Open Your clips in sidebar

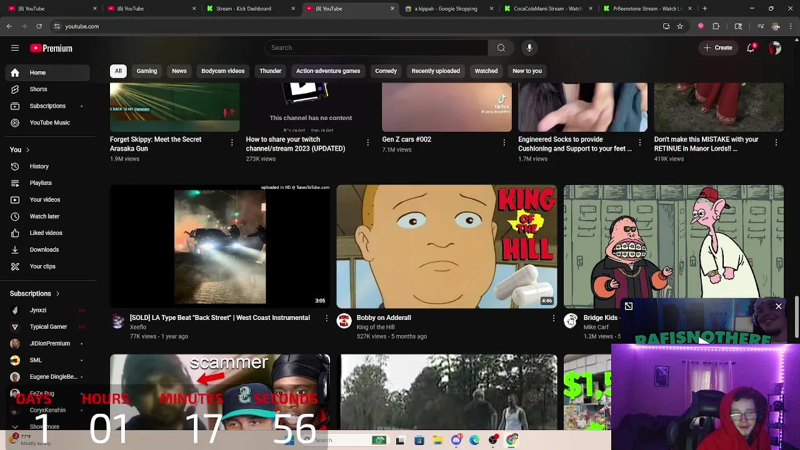click(x=47, y=266)
